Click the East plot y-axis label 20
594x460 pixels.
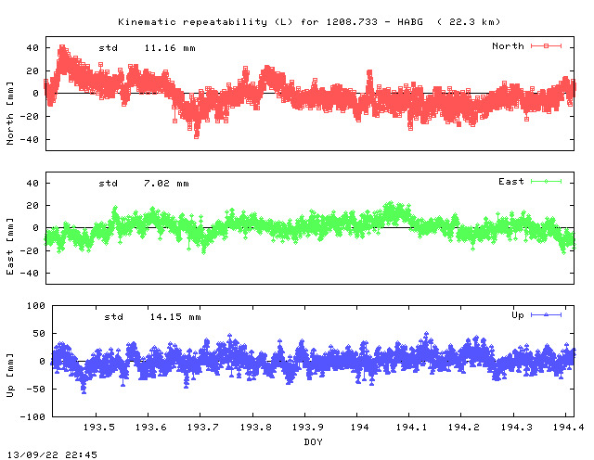32,205
